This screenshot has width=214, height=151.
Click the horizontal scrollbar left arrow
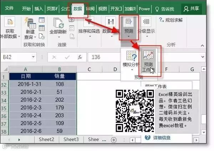click(132, 140)
